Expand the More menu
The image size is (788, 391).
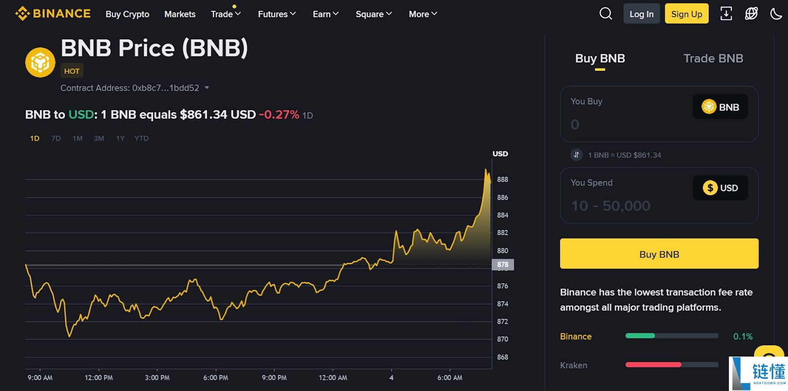click(x=423, y=14)
